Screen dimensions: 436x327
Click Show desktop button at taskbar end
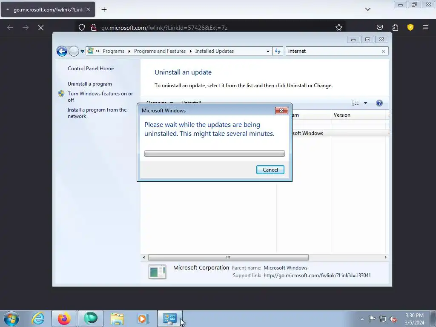click(x=433, y=318)
